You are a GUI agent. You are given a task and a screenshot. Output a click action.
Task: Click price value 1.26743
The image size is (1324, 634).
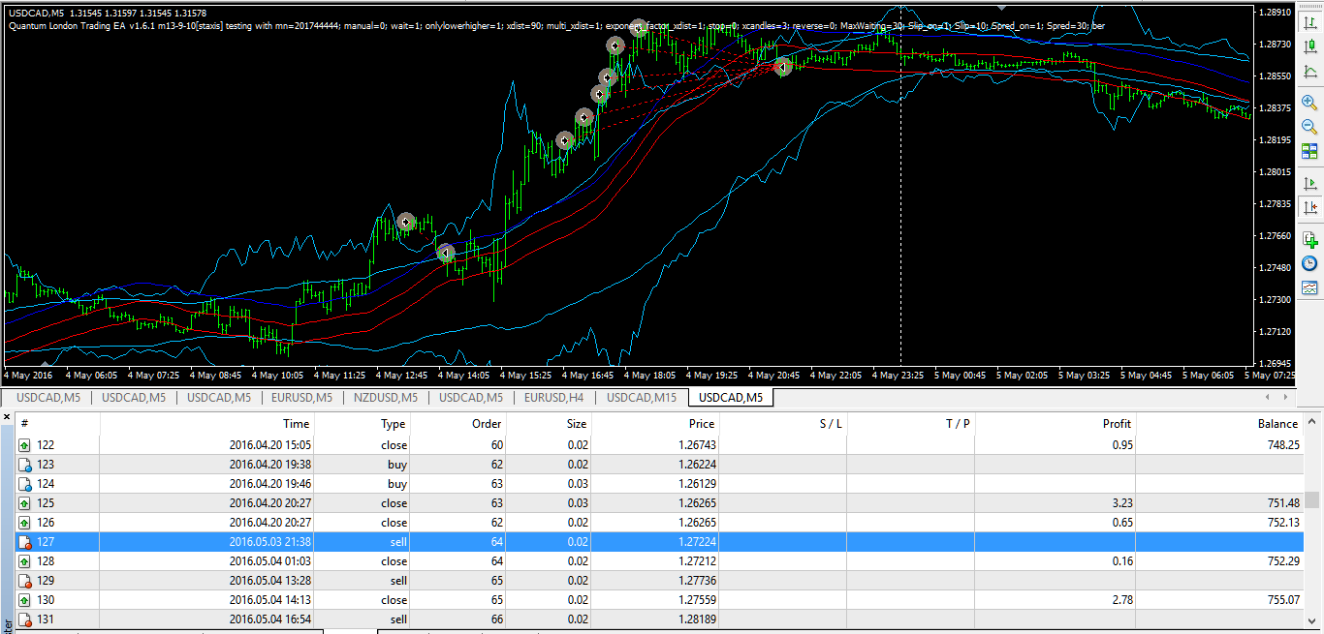point(696,445)
